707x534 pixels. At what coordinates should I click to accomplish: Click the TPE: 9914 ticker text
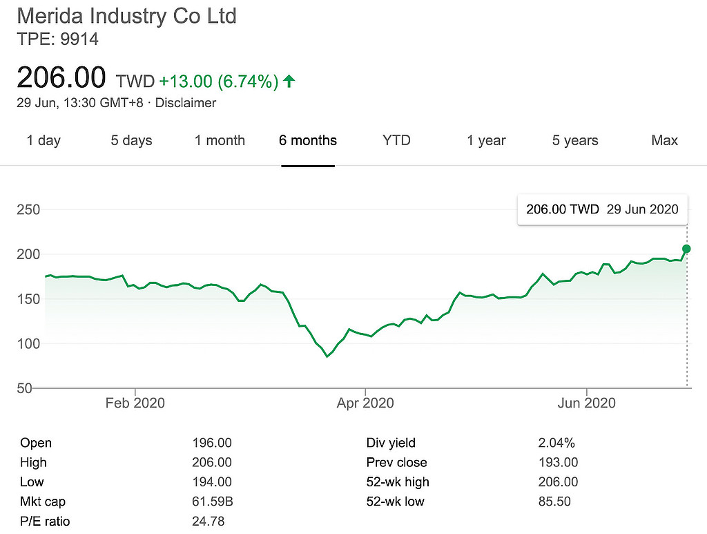click(57, 39)
